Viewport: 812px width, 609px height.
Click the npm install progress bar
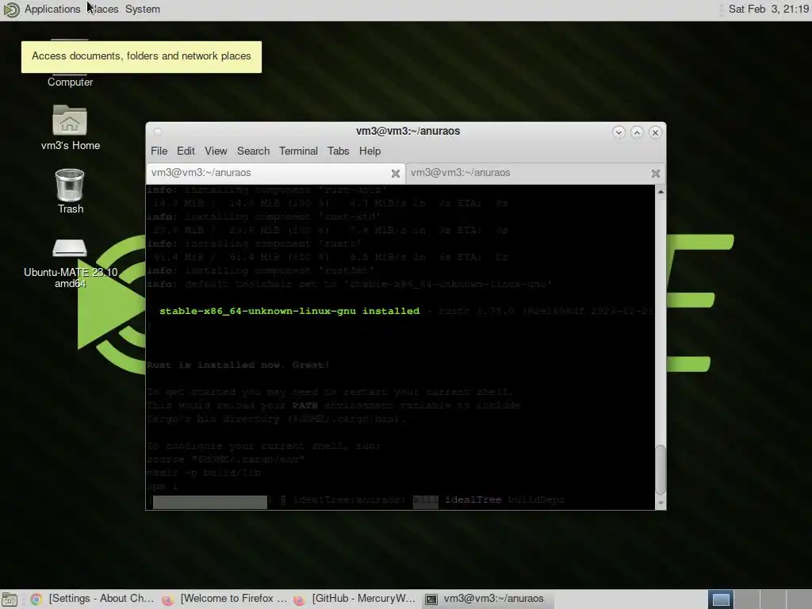point(209,501)
